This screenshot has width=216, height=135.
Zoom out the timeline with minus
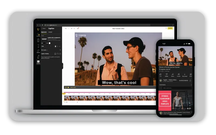65,102
